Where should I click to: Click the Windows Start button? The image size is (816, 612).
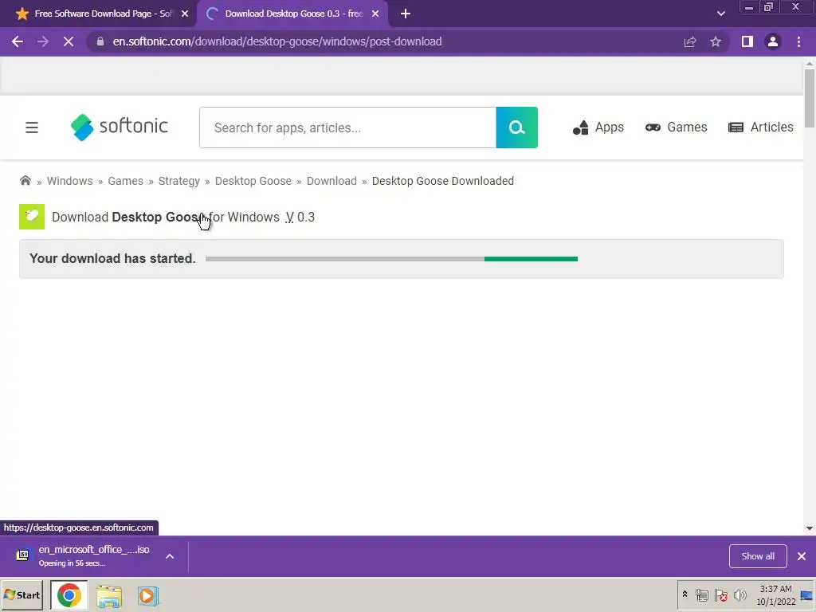tap(22, 595)
